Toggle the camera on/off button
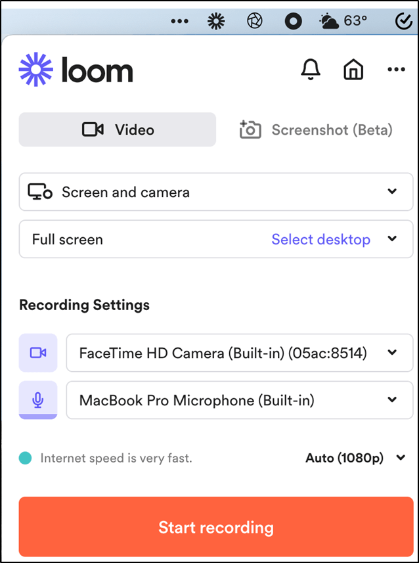 click(38, 353)
